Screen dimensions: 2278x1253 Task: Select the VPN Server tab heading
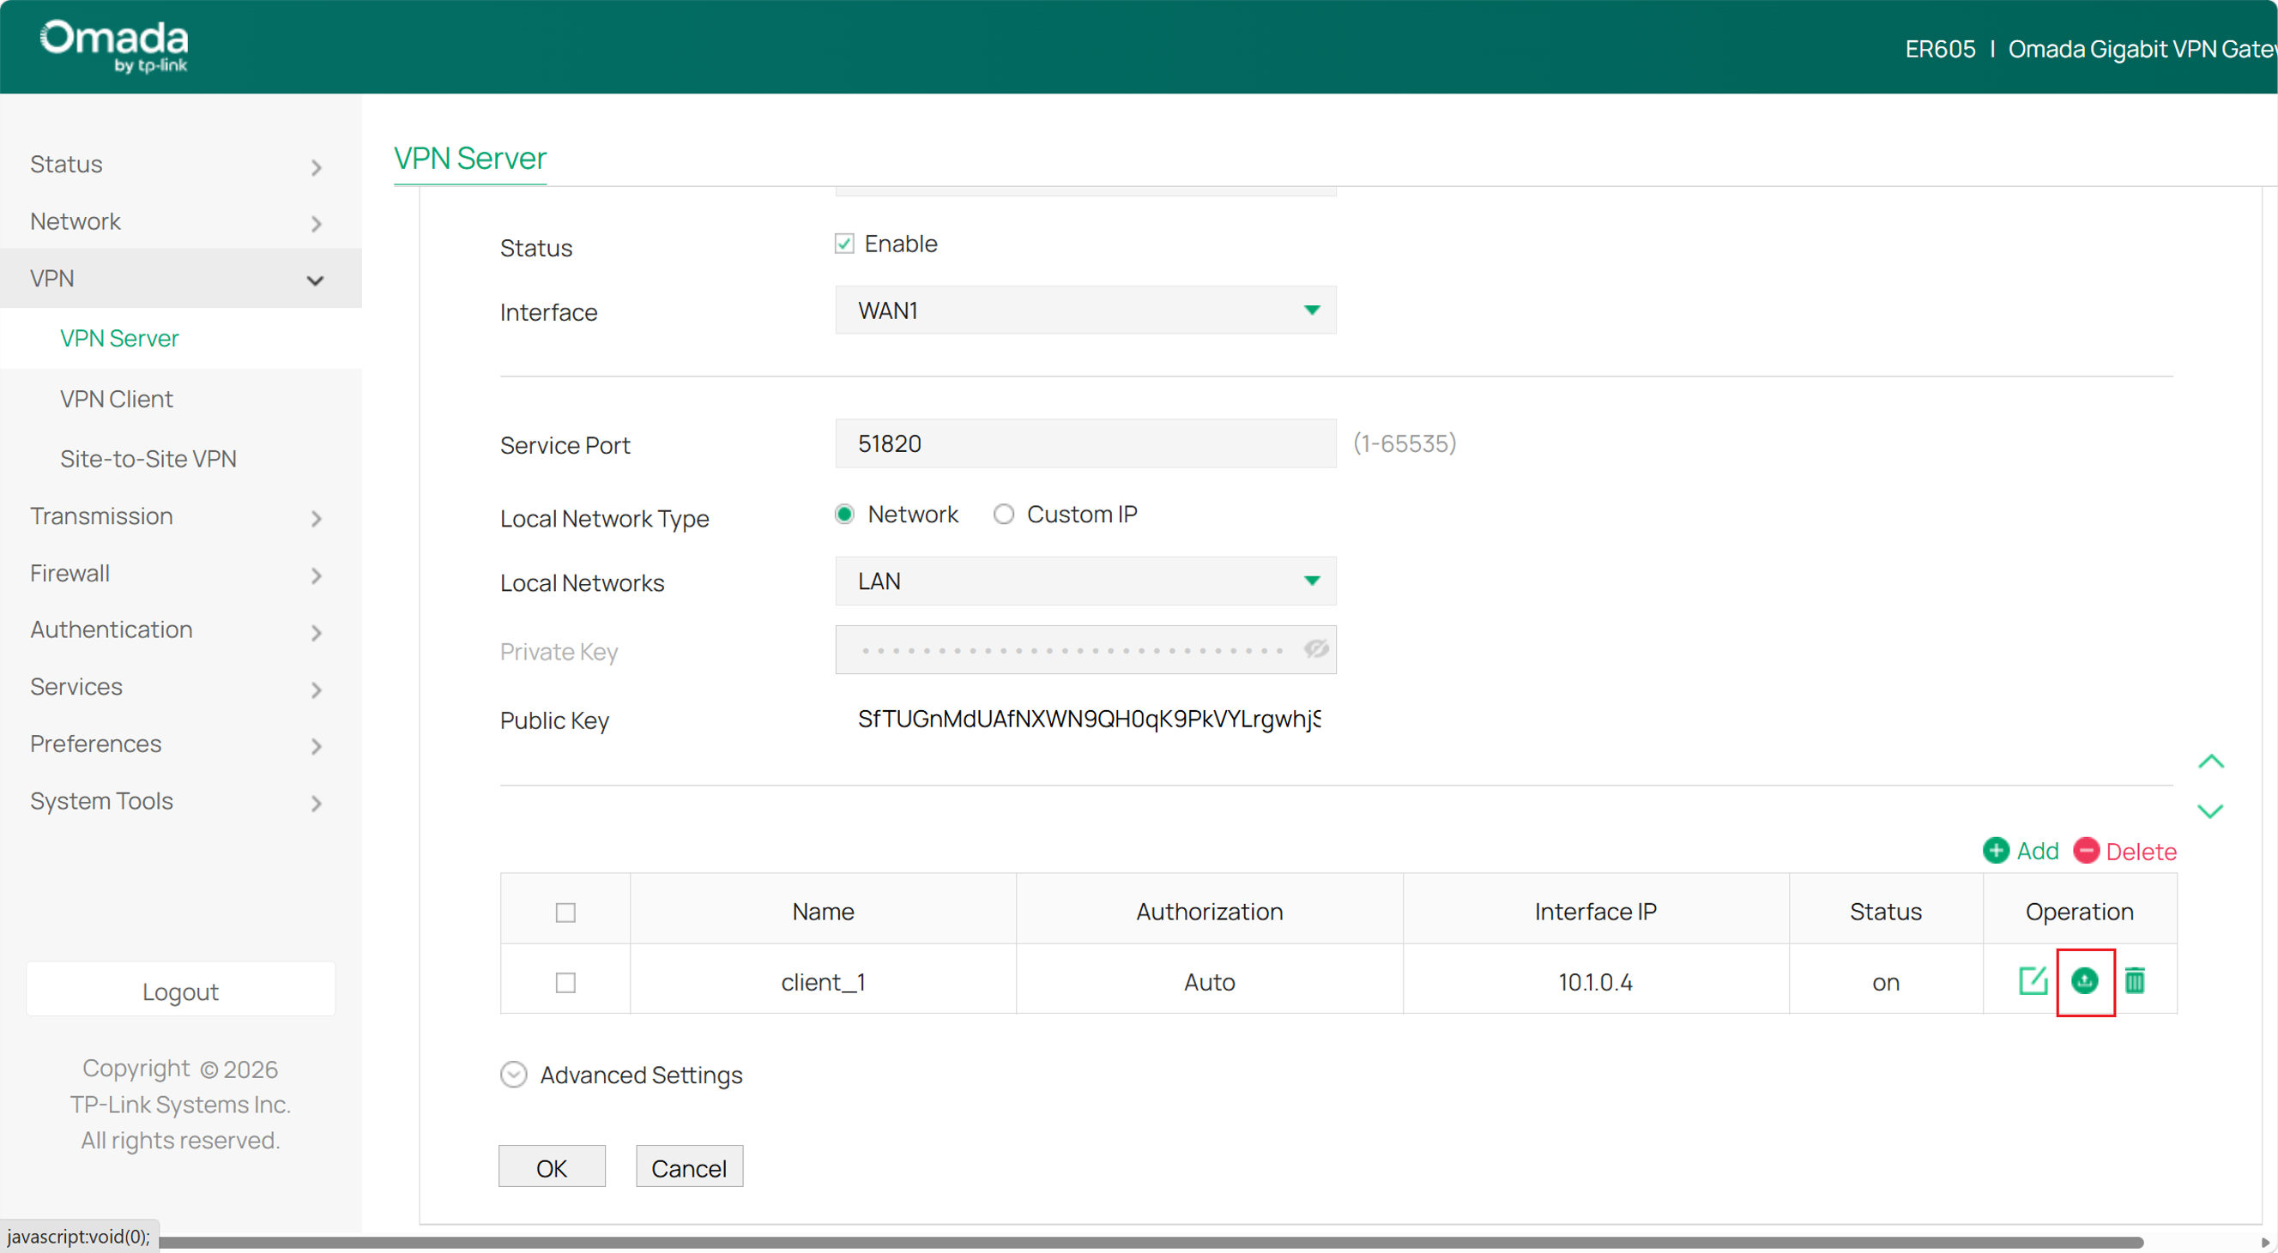[469, 158]
